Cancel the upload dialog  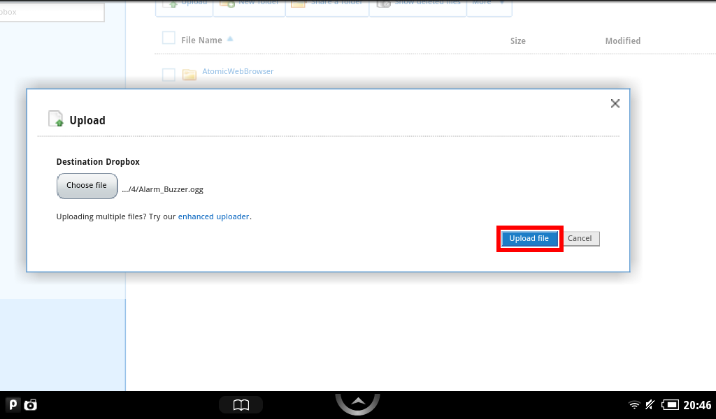coord(580,239)
